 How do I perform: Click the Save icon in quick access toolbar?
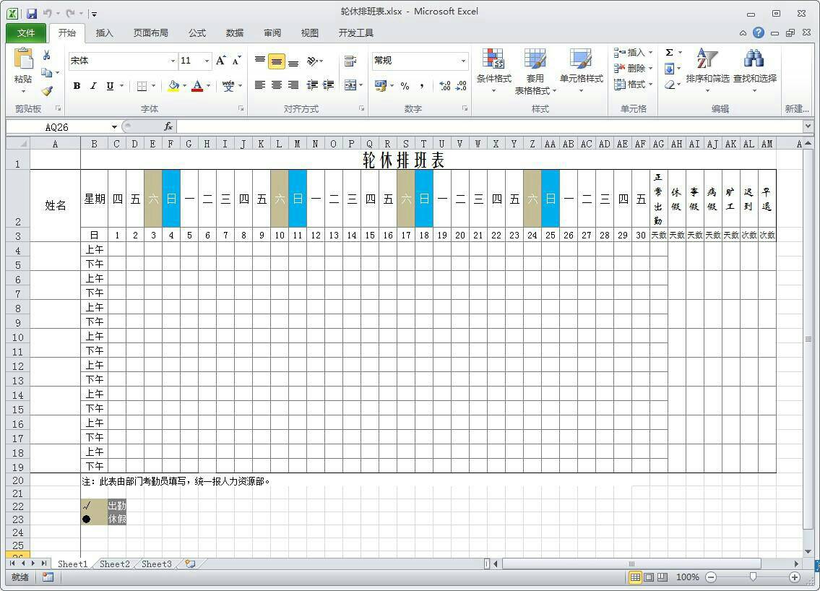click(x=31, y=13)
